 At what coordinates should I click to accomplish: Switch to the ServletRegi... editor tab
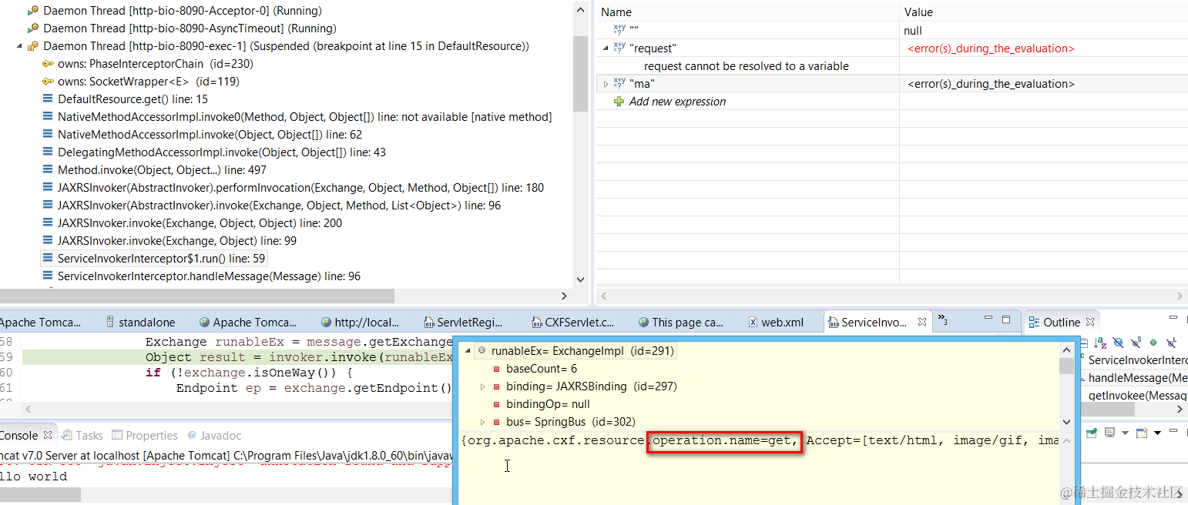(462, 323)
